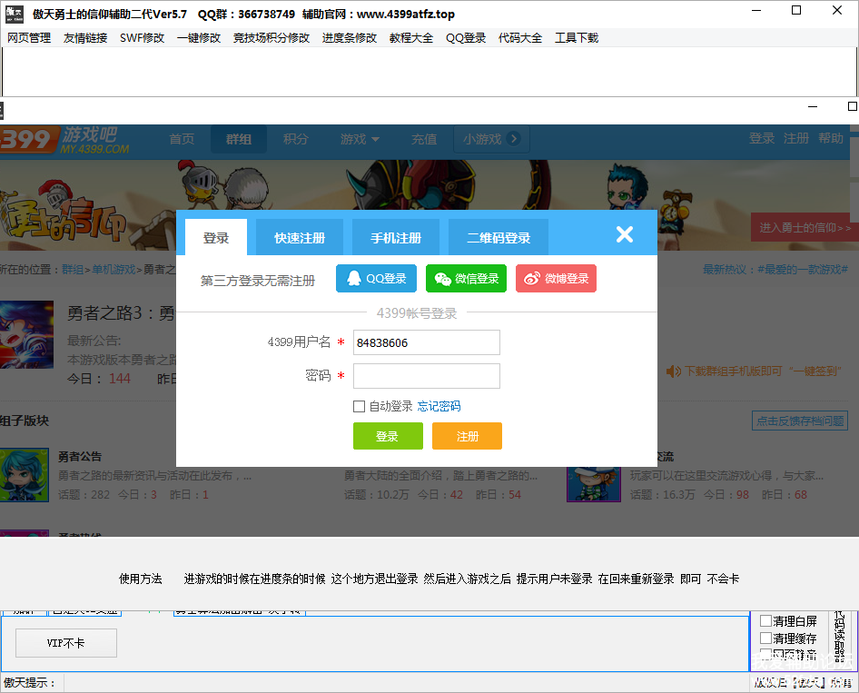Toggle the 自动登录 checkbox
Image resolution: width=859 pixels, height=693 pixels.
click(359, 407)
